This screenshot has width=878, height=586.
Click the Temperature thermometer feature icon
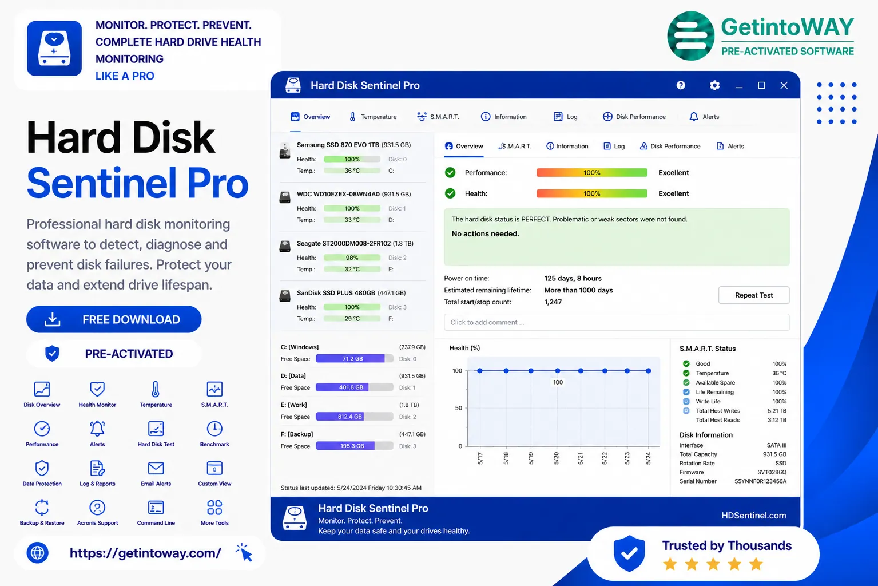(x=156, y=389)
